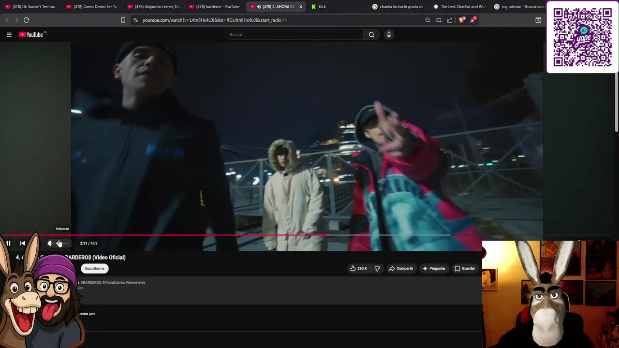Switch to The best ChatBot tab
The height and width of the screenshot is (348, 619).
[459, 7]
